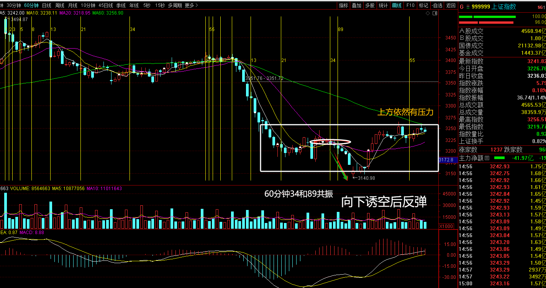
Task: Switch to 30分钟 period
Action: pyautogui.click(x=14, y=5)
